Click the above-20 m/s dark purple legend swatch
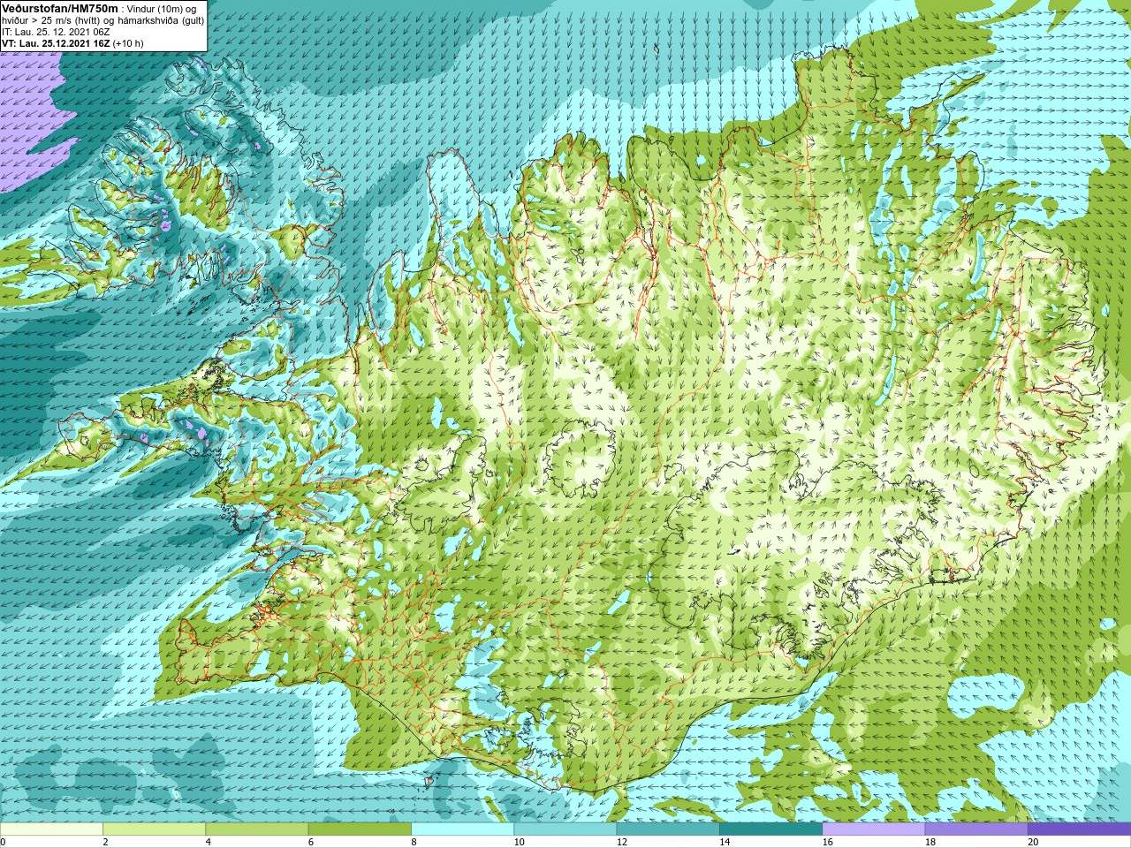The height and width of the screenshot is (848, 1131). [1079, 829]
